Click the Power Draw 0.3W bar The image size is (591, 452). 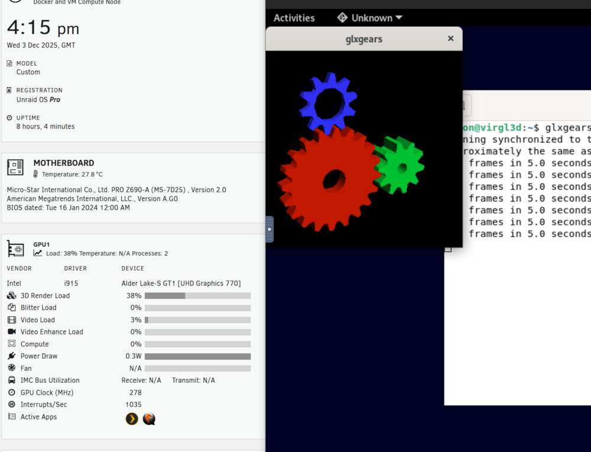click(197, 356)
